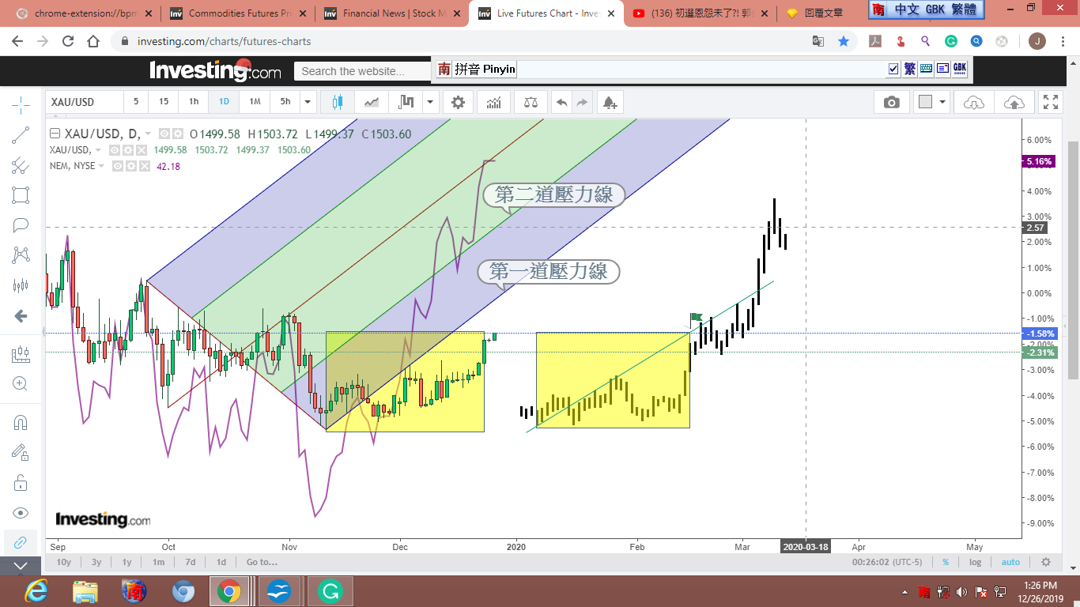
Task: Switch to the 1h interval
Action: (x=194, y=102)
